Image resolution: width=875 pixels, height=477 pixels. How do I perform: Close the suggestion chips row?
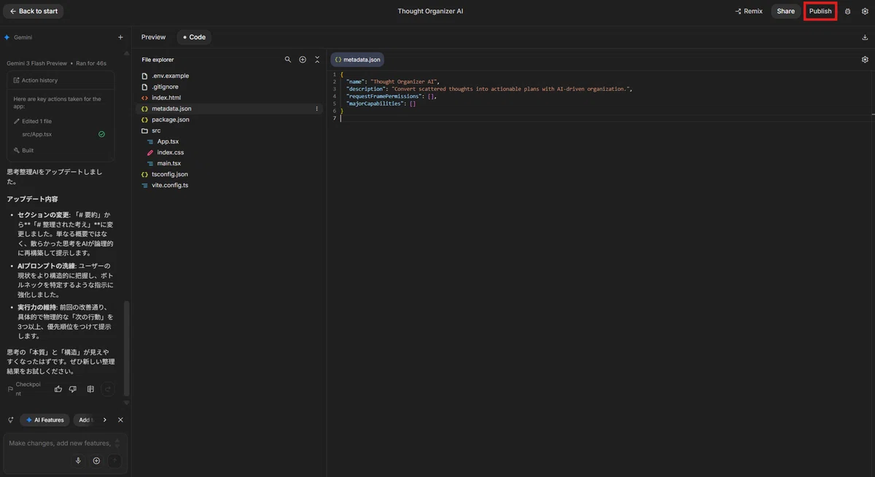click(x=120, y=420)
